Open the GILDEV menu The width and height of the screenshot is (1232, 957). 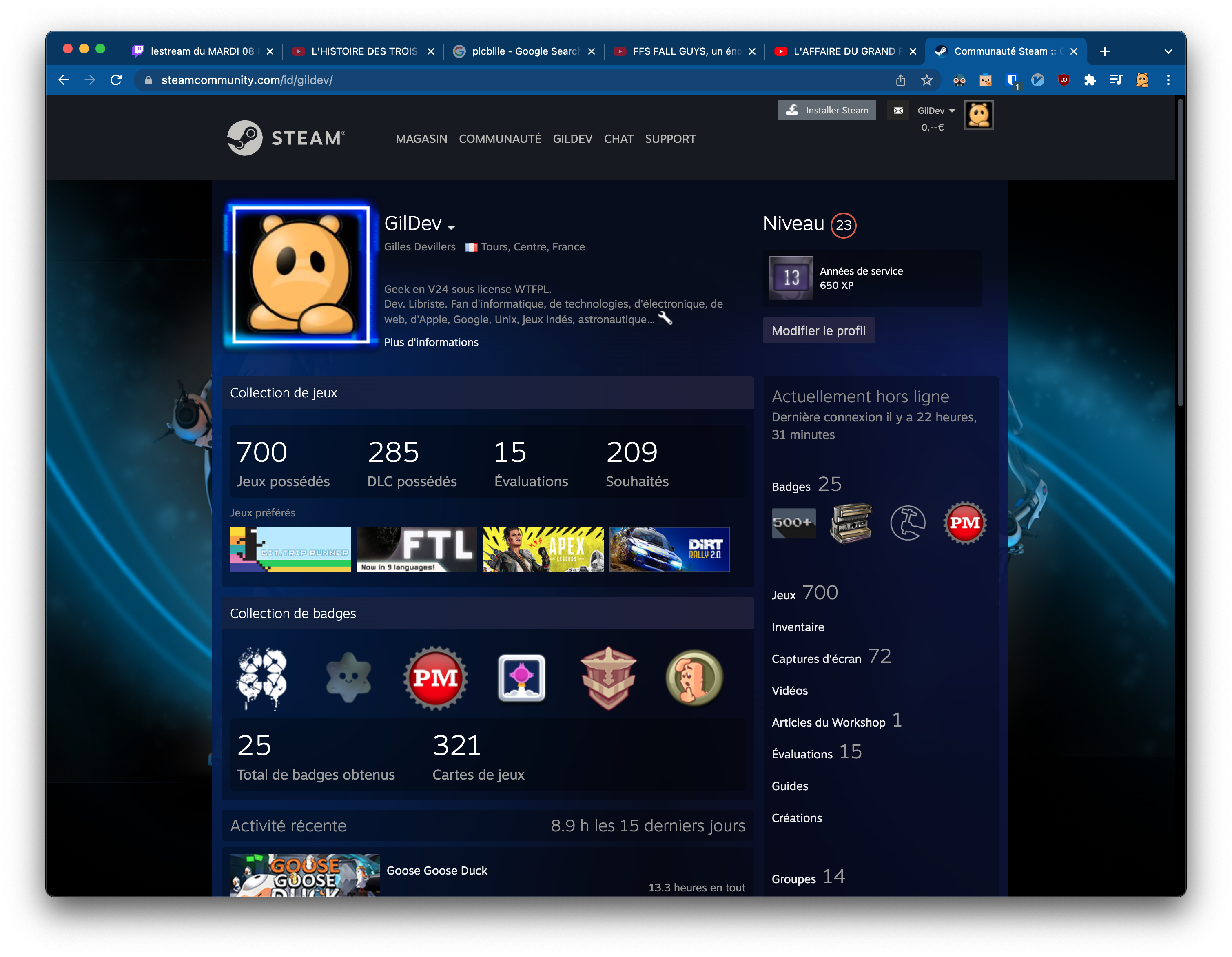(573, 139)
